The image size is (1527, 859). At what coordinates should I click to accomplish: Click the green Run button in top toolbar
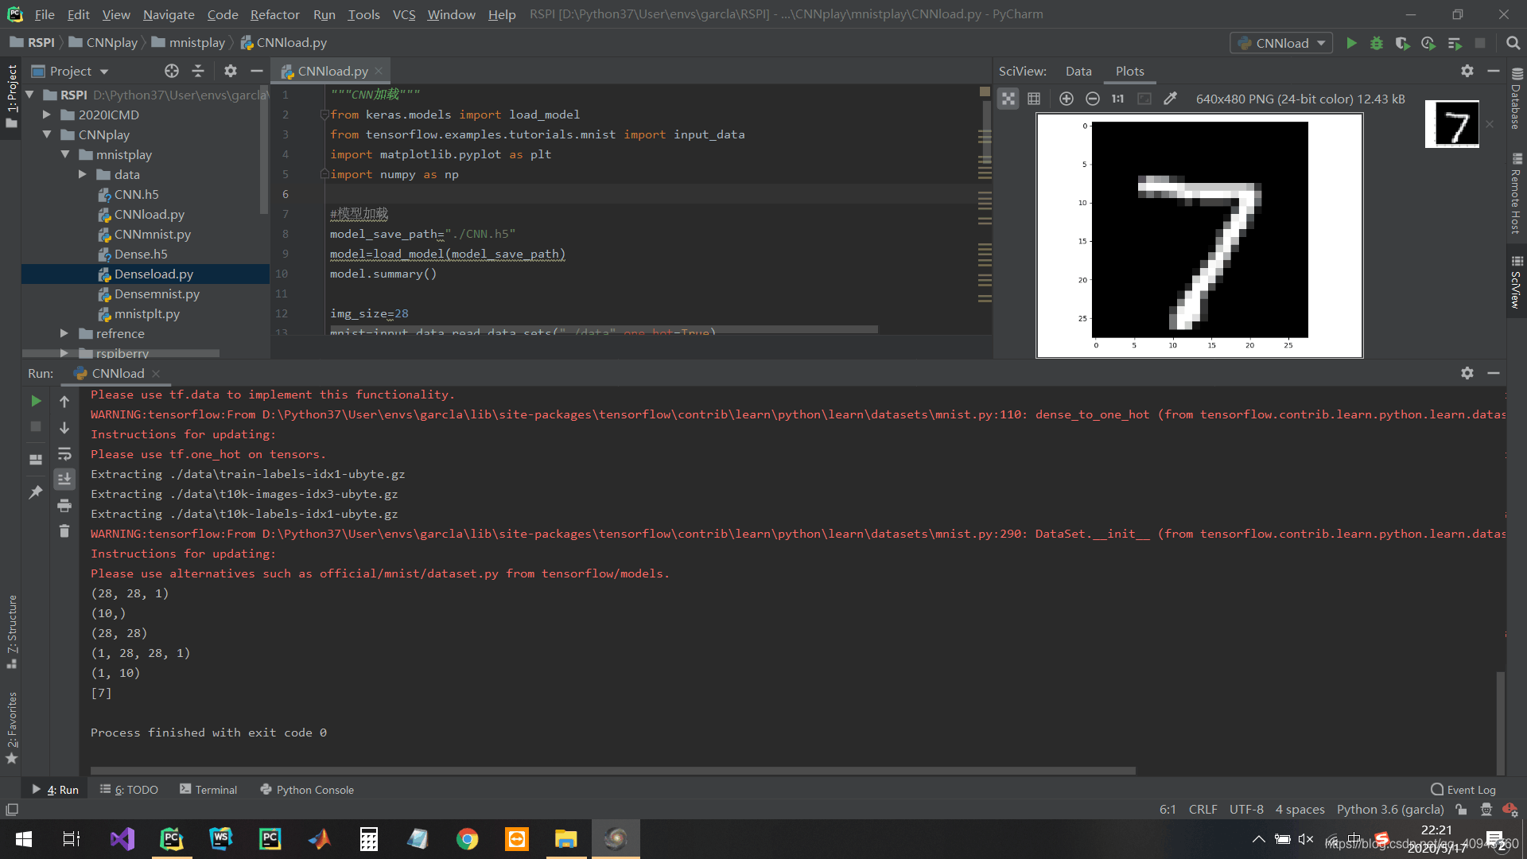point(1351,43)
